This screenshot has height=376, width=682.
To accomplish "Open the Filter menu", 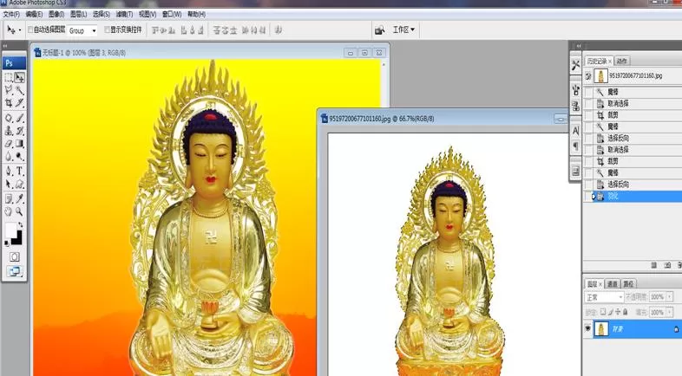I will [124, 15].
